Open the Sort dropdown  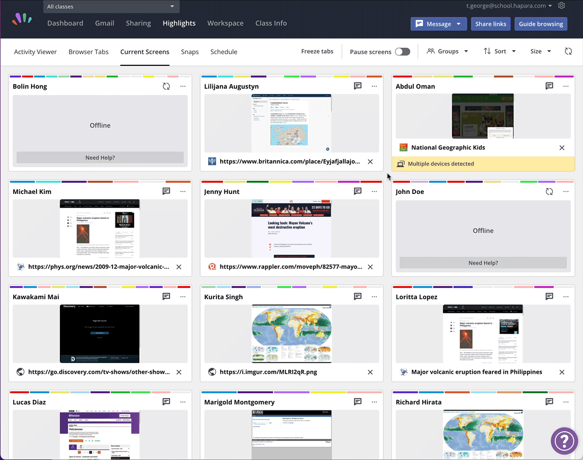coord(500,51)
